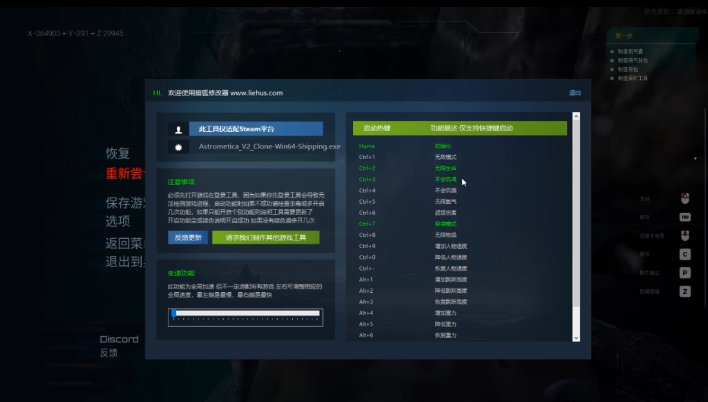708x402 pixels.
Task: Click the scroll-down arrow of the hotkey list
Action: pyautogui.click(x=576, y=337)
